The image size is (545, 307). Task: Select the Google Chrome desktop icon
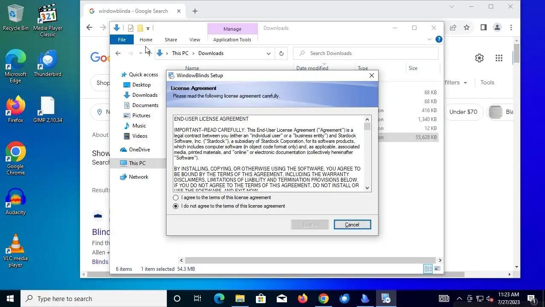(x=16, y=159)
